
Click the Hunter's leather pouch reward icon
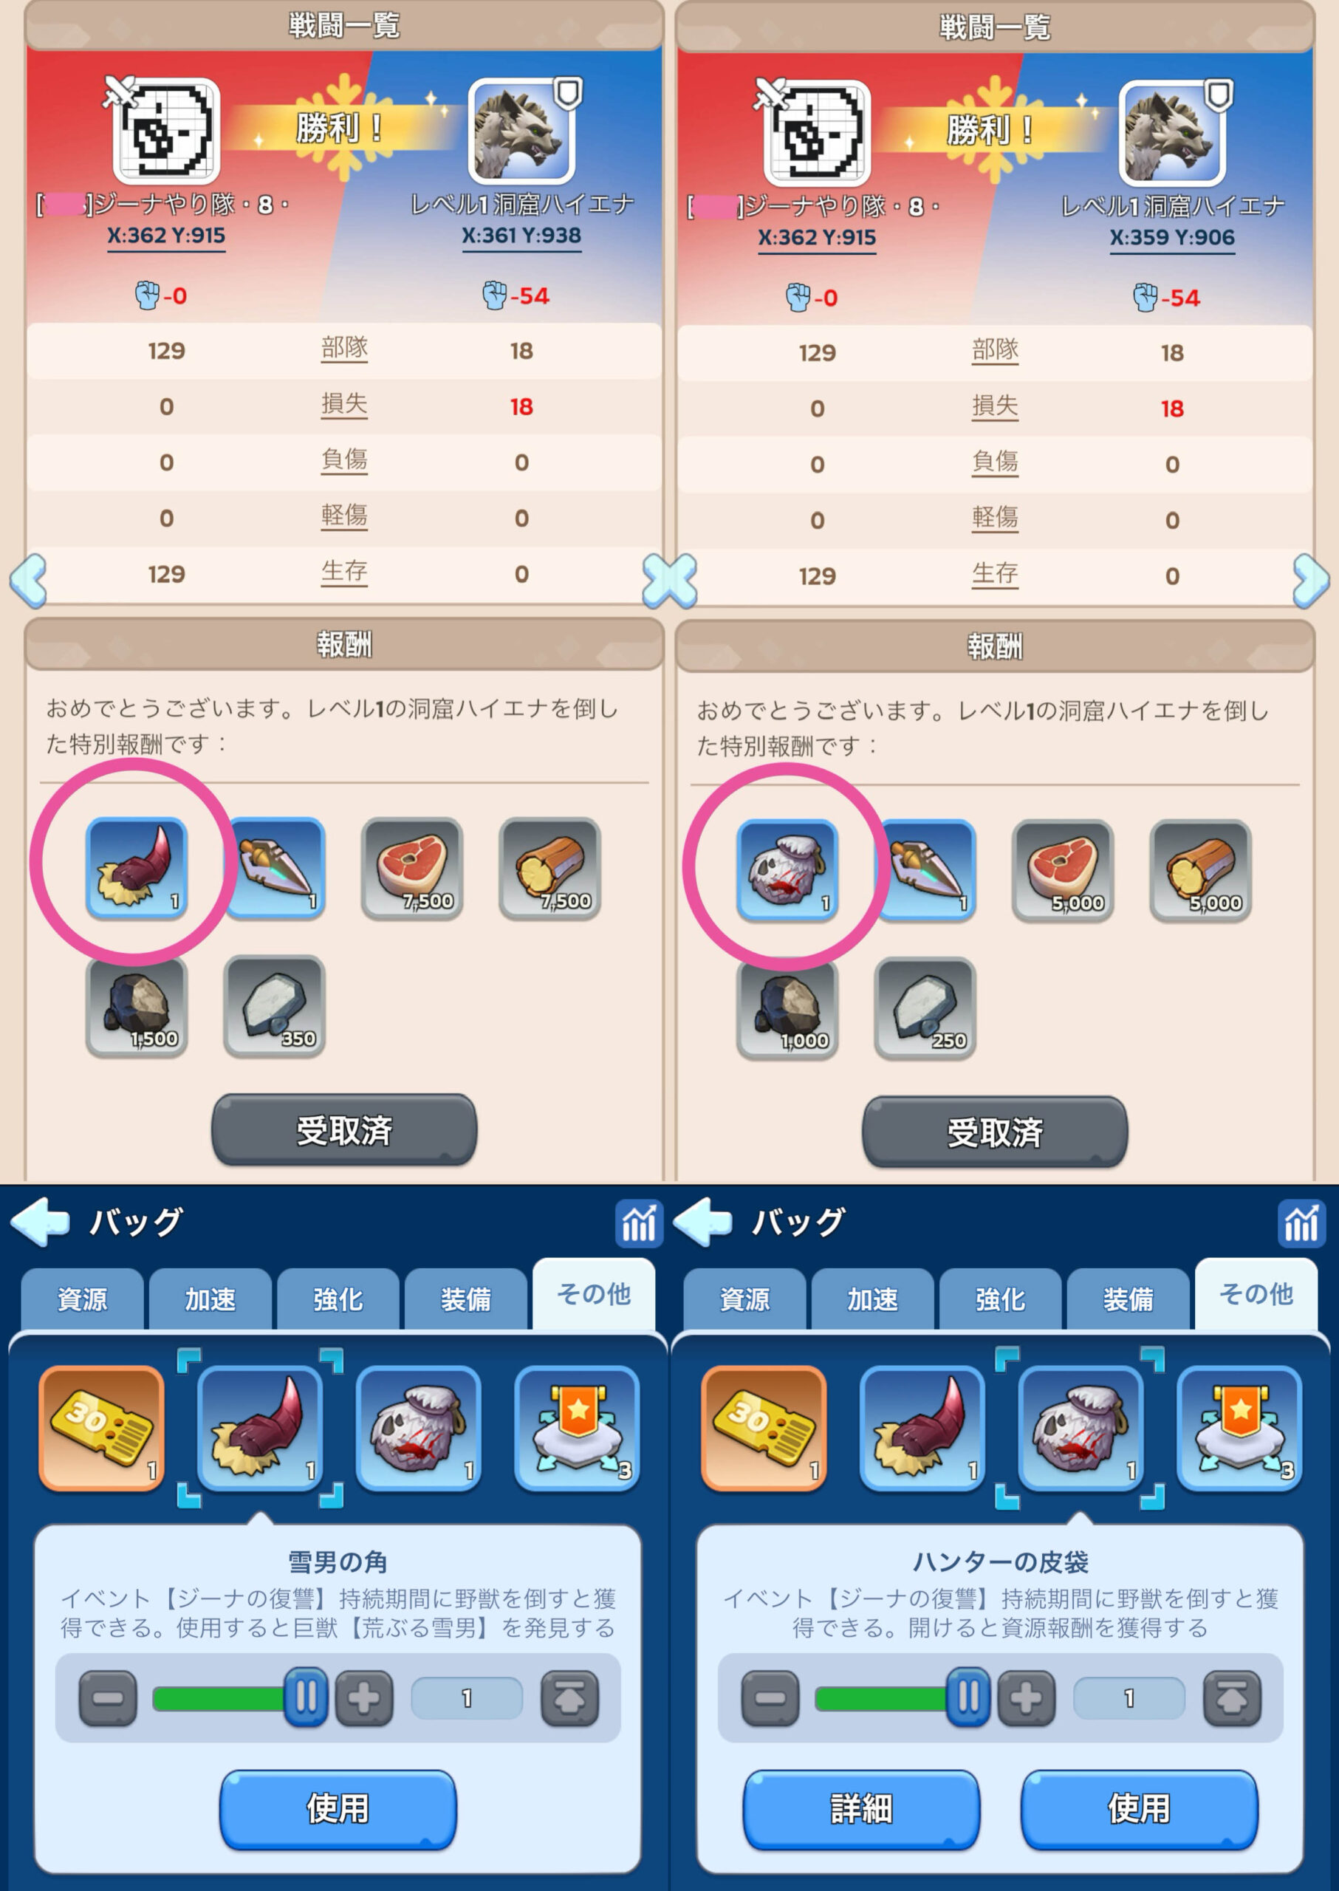787,869
